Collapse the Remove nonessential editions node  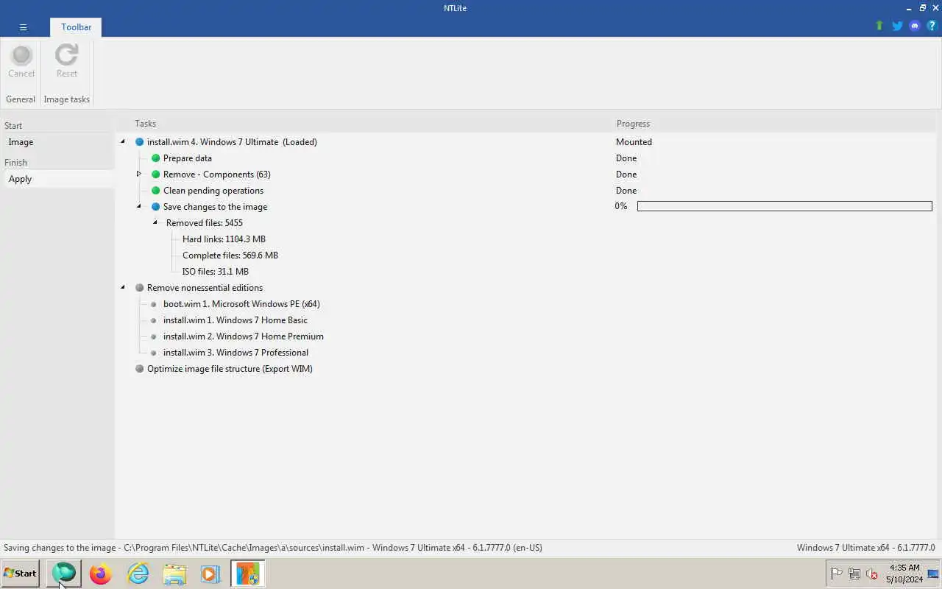(x=123, y=288)
